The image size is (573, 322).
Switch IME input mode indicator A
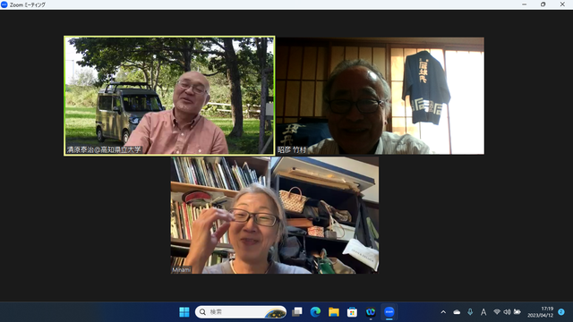tap(483, 312)
